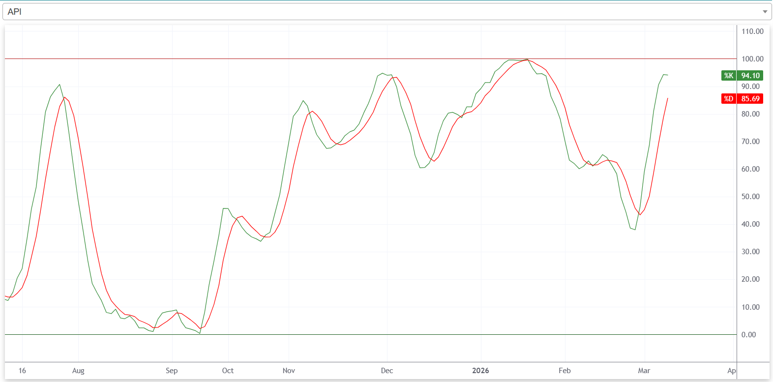Click the Nov label on time axis
773x382 pixels.
point(289,371)
